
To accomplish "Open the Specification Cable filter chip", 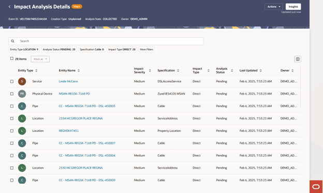I will pyautogui.click(x=92, y=50).
